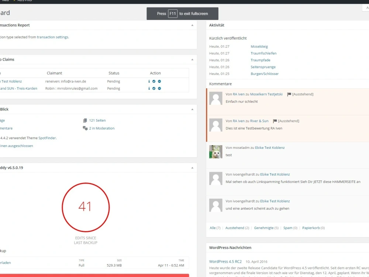The image size is (369, 277).
Task: Click the cat avatar of moseladm comment
Action: pos(216,152)
